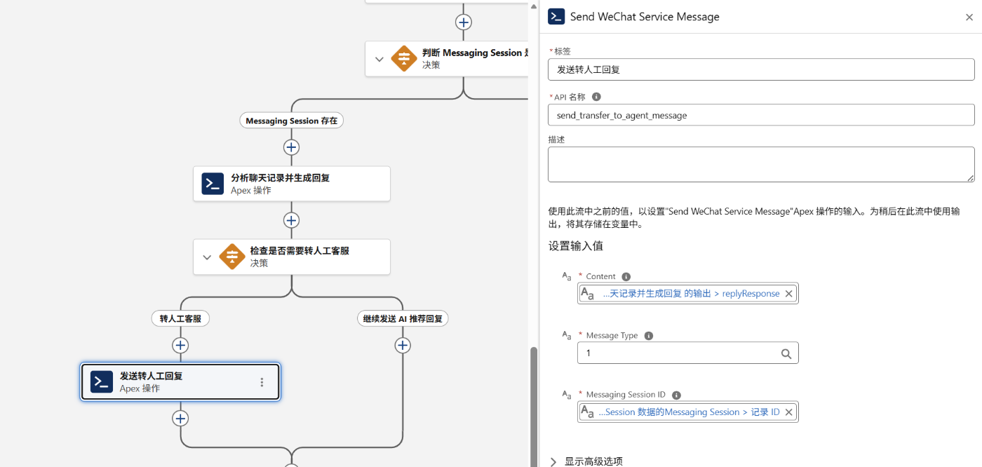Click the Message Type combobox

687,353
